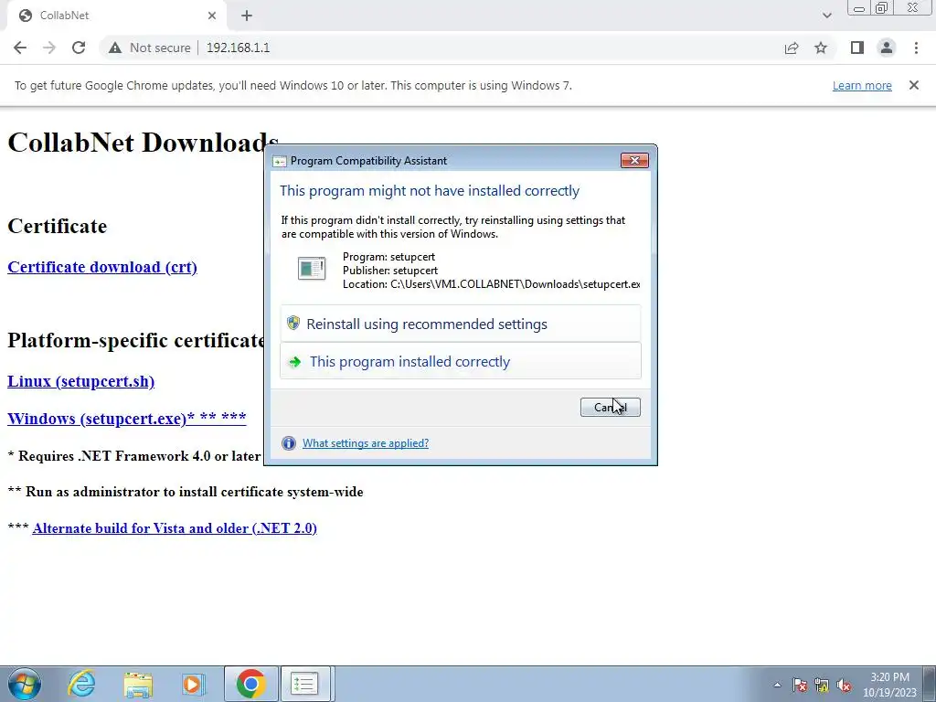936x702 pixels.
Task: Click the Publisher: setupcert text
Action: click(390, 271)
